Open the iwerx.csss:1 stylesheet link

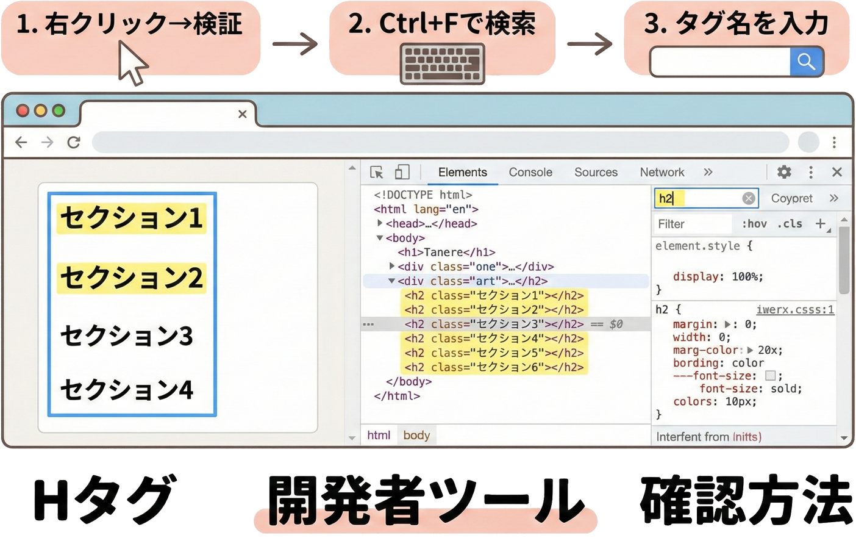(794, 309)
